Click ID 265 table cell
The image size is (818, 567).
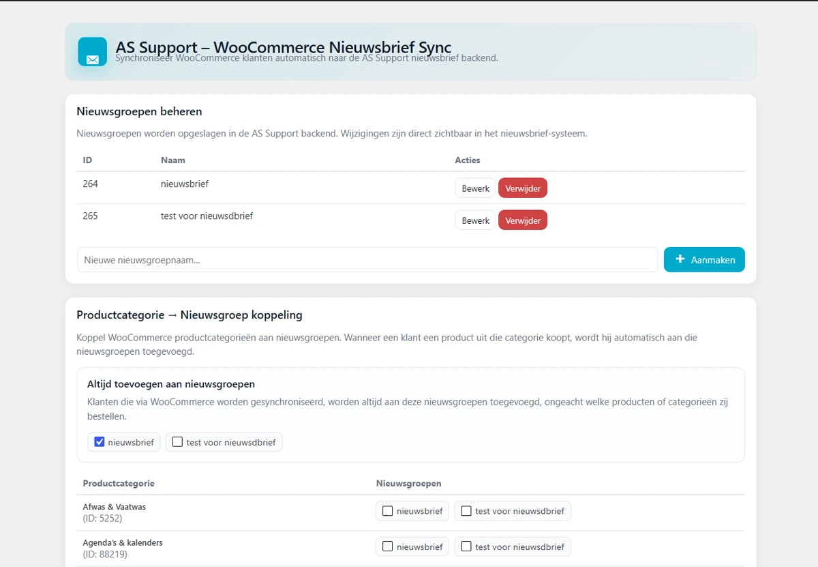(x=91, y=216)
